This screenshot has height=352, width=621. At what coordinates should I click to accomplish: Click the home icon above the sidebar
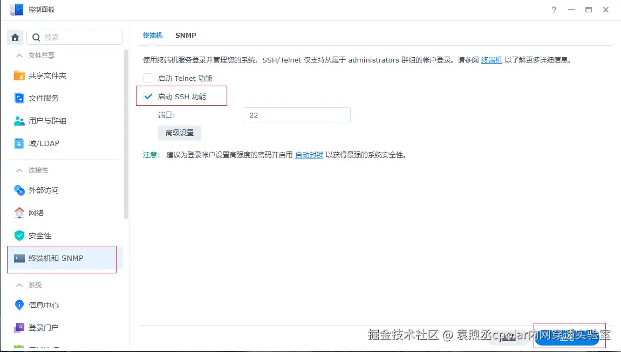[15, 37]
